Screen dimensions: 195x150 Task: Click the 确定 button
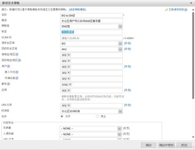point(148,145)
